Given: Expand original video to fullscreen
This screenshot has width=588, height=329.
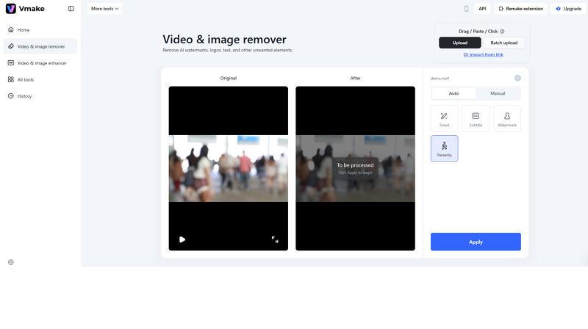Looking at the screenshot, I should (275, 239).
